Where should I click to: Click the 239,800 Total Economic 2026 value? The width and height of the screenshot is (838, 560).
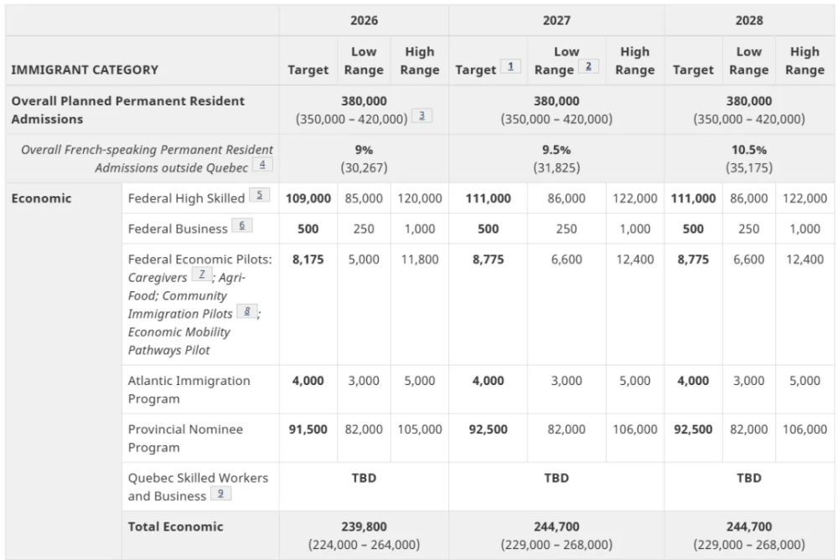point(364,527)
